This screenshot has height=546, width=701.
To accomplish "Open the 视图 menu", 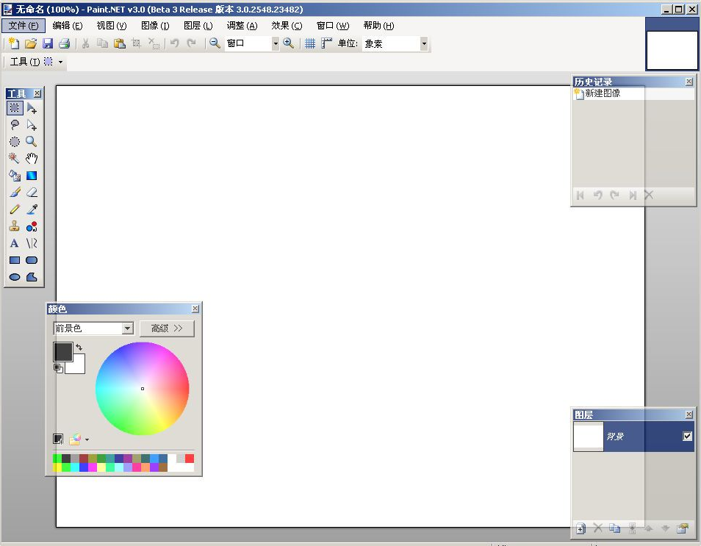I will (x=112, y=26).
